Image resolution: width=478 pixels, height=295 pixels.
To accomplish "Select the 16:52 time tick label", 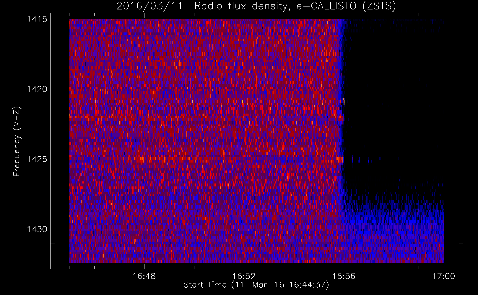I will 244,276.
